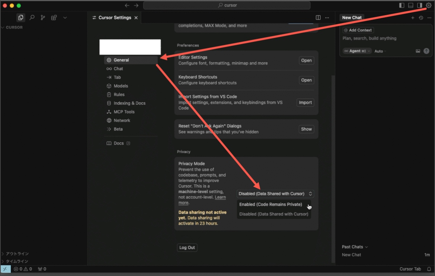Open the Rules settings section
The image size is (435, 276).
click(x=131, y=95)
